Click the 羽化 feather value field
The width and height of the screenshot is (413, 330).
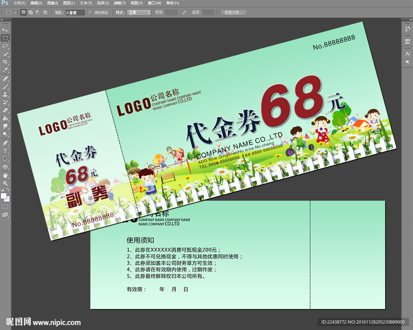point(75,12)
